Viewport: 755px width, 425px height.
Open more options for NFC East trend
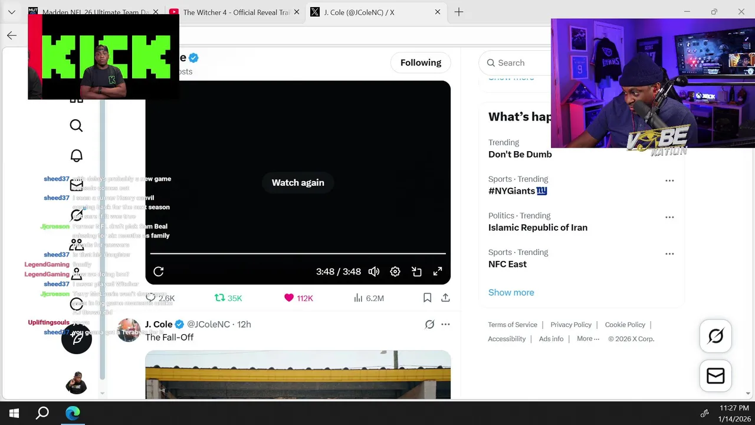pyautogui.click(x=669, y=254)
